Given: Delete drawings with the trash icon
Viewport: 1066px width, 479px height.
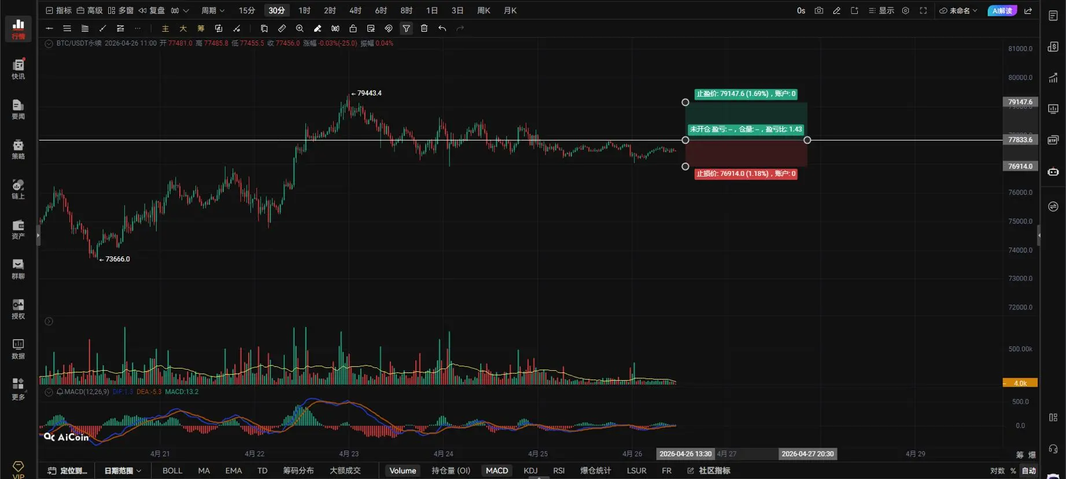Looking at the screenshot, I should 424,28.
